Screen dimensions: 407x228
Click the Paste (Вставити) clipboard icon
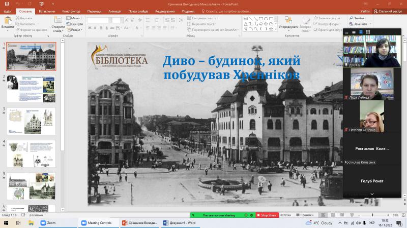click(x=8, y=20)
